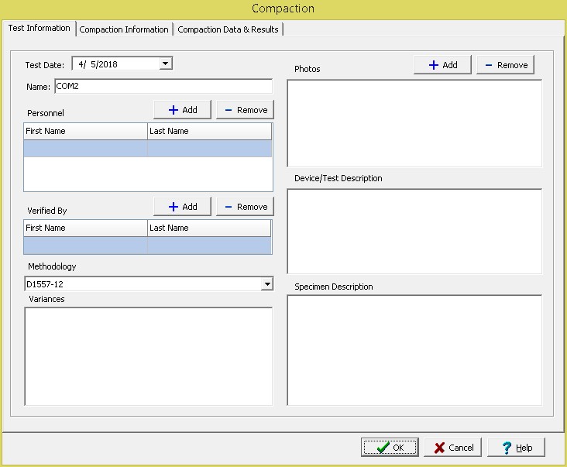
Task: Open the Methodology dropdown showing D1557-12
Action: [266, 284]
